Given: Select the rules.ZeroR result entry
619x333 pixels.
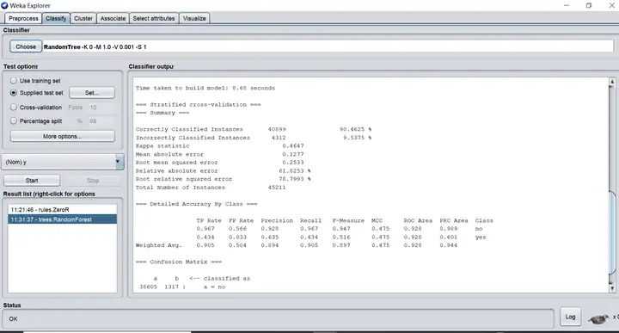Looking at the screenshot, I should pyautogui.click(x=63, y=210).
